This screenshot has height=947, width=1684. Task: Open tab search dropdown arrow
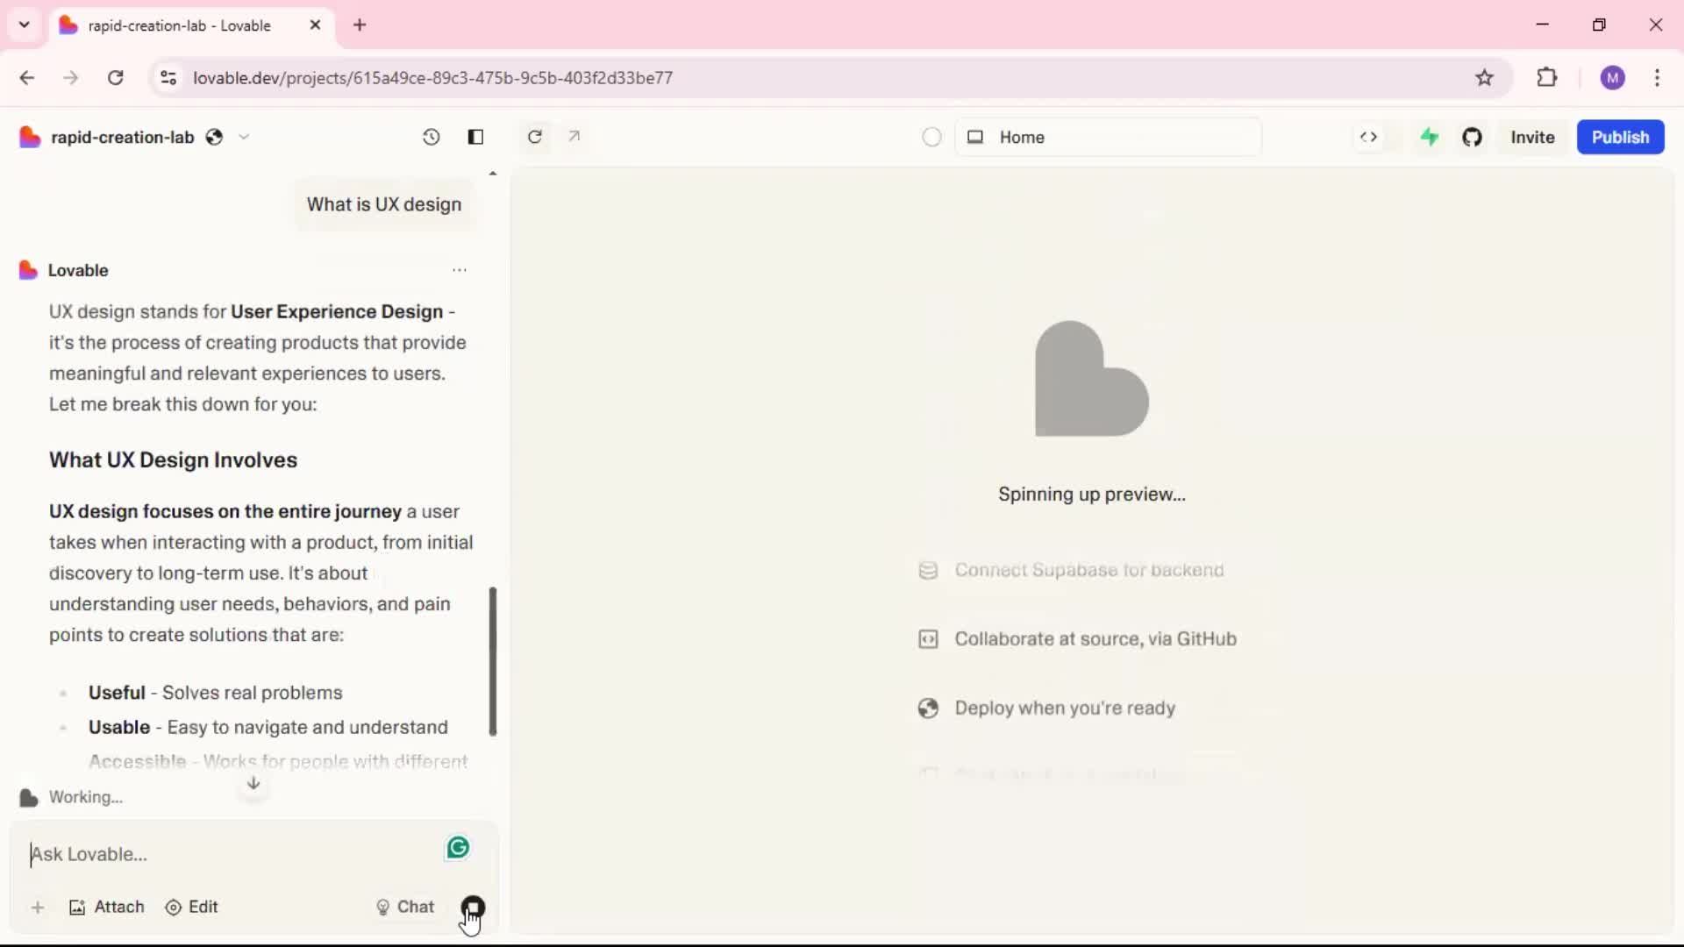tap(25, 25)
